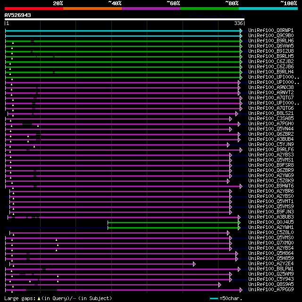Click the purple alignment bar for UniRef100_Q5VMS1
Image resolution: width=302 pixels, height=302 pixels.
[117, 161]
